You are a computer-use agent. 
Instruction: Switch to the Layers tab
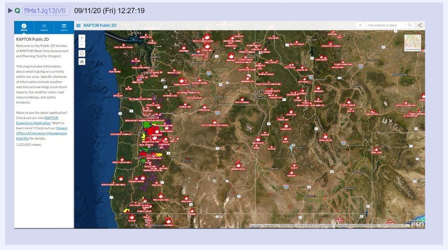pos(64,27)
